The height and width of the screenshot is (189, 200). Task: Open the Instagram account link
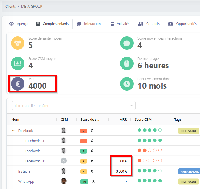(26, 171)
